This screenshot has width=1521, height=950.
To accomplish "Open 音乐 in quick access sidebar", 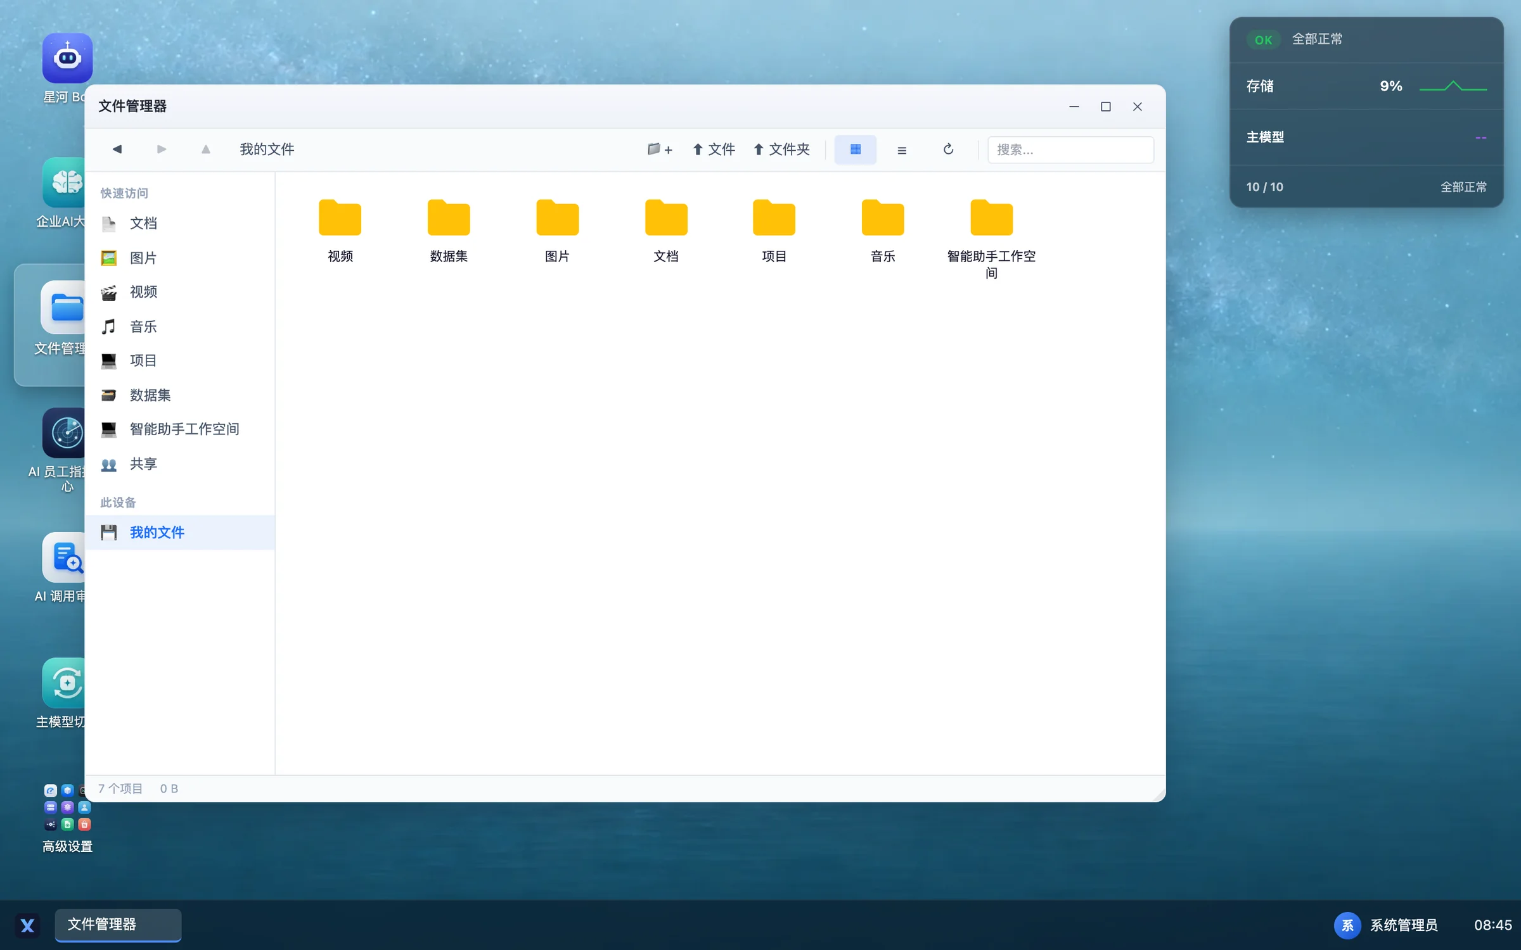I will coord(180,326).
